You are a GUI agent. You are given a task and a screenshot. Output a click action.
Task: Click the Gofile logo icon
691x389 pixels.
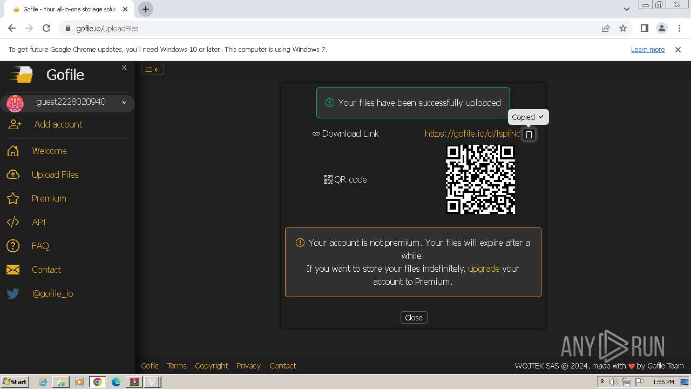[21, 75]
